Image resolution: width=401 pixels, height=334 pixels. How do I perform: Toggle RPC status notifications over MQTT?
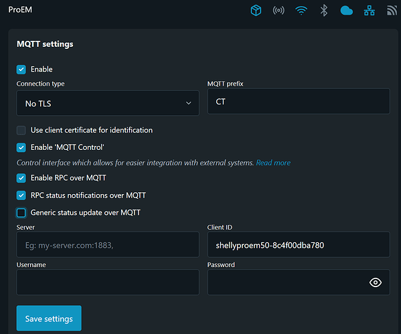21,195
